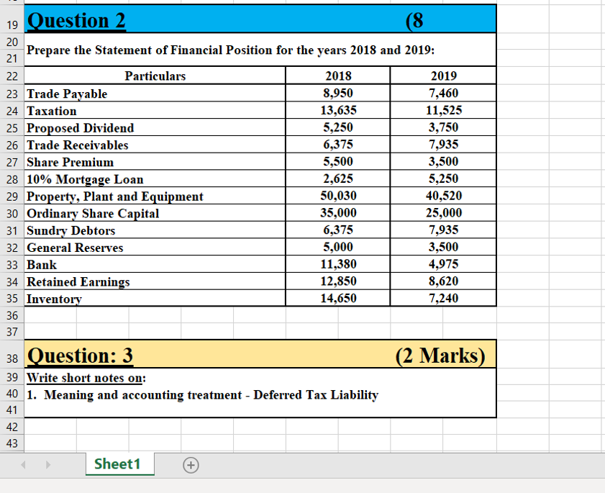Select the Retained Earnings cell
This screenshot has height=493, width=605.
(x=155, y=281)
